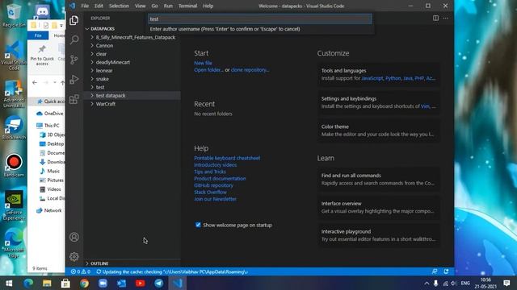The width and height of the screenshot is (517, 290).
Task: Click the VS Code logo in title bar
Action: click(x=72, y=6)
